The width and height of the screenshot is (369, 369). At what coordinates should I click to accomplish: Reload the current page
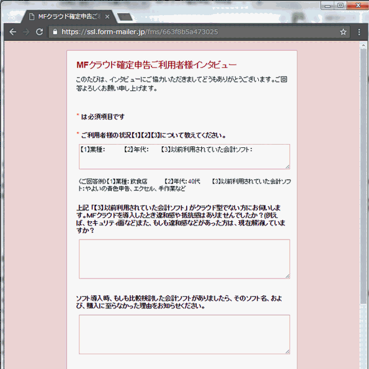(39, 32)
